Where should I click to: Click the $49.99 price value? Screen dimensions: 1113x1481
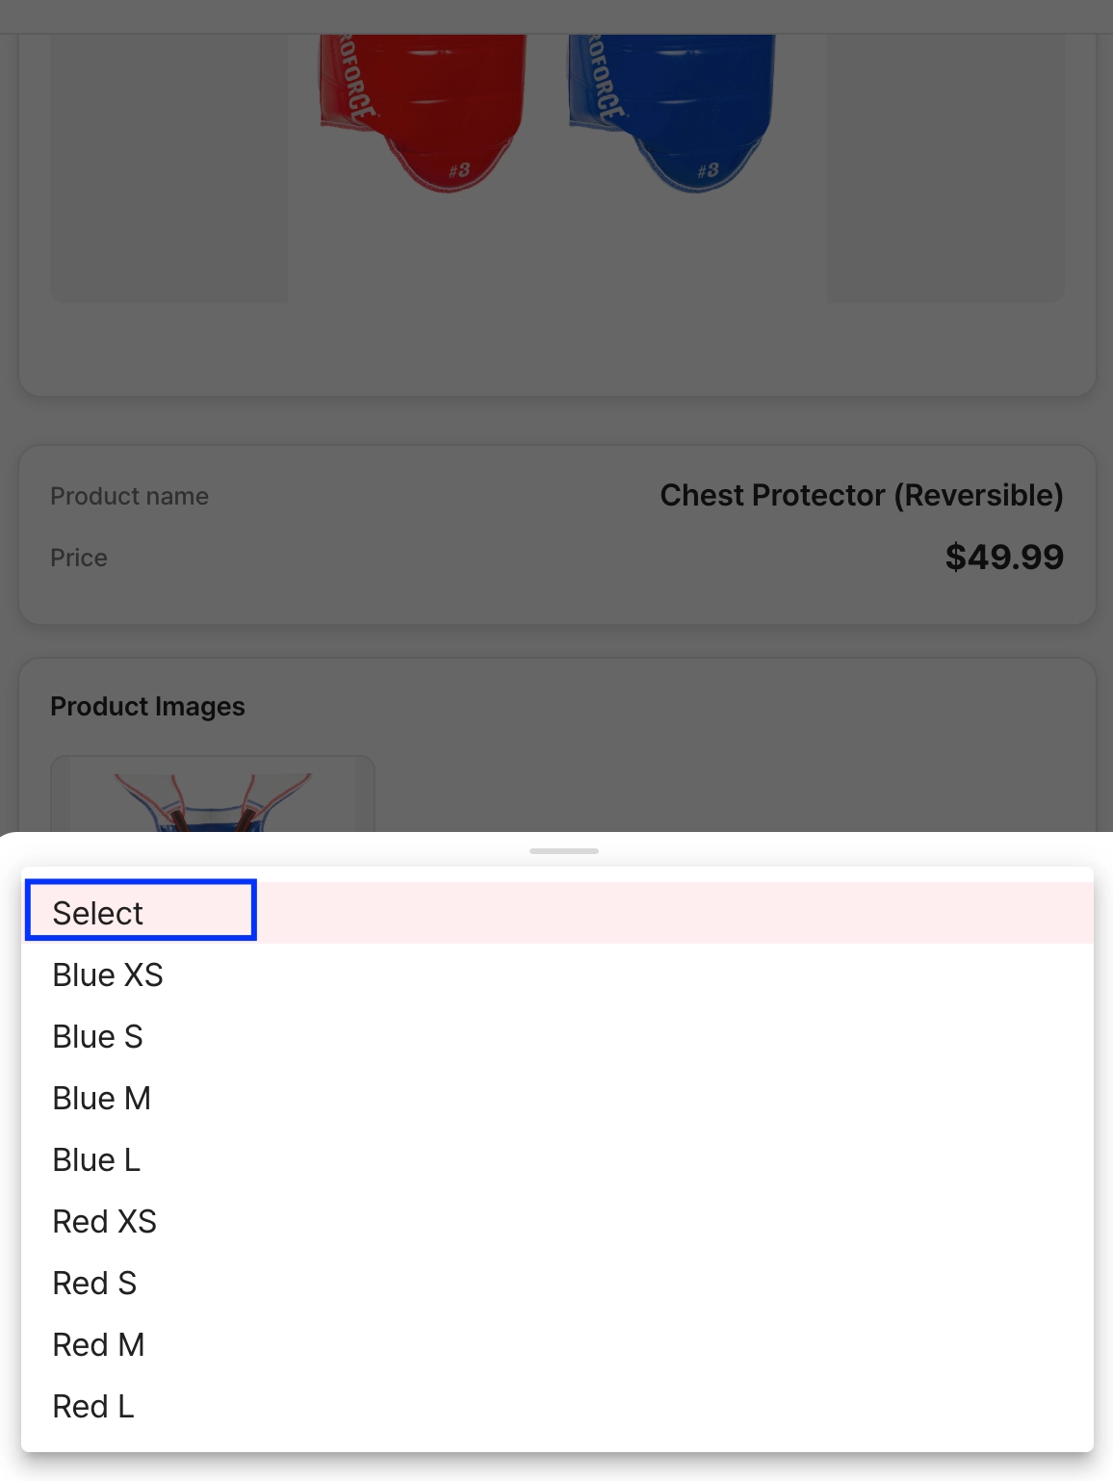point(1003,557)
